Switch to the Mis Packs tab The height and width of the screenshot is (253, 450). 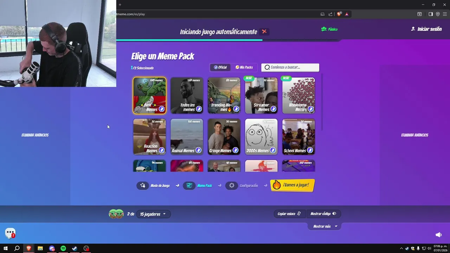(x=244, y=67)
